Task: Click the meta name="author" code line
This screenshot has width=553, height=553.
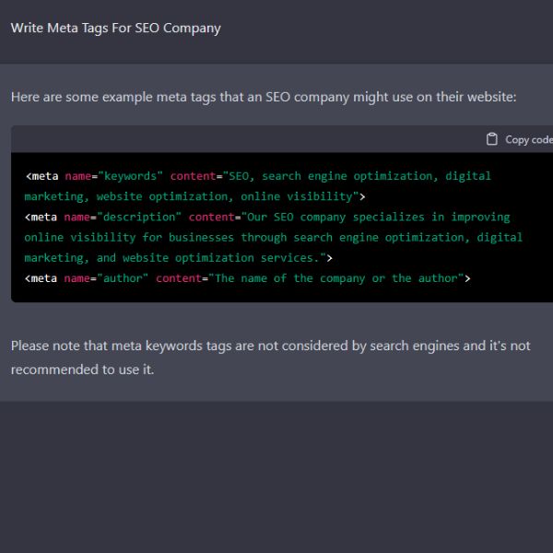Action: point(248,278)
